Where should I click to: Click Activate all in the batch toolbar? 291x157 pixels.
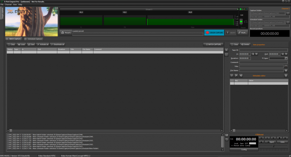tap(42, 45)
